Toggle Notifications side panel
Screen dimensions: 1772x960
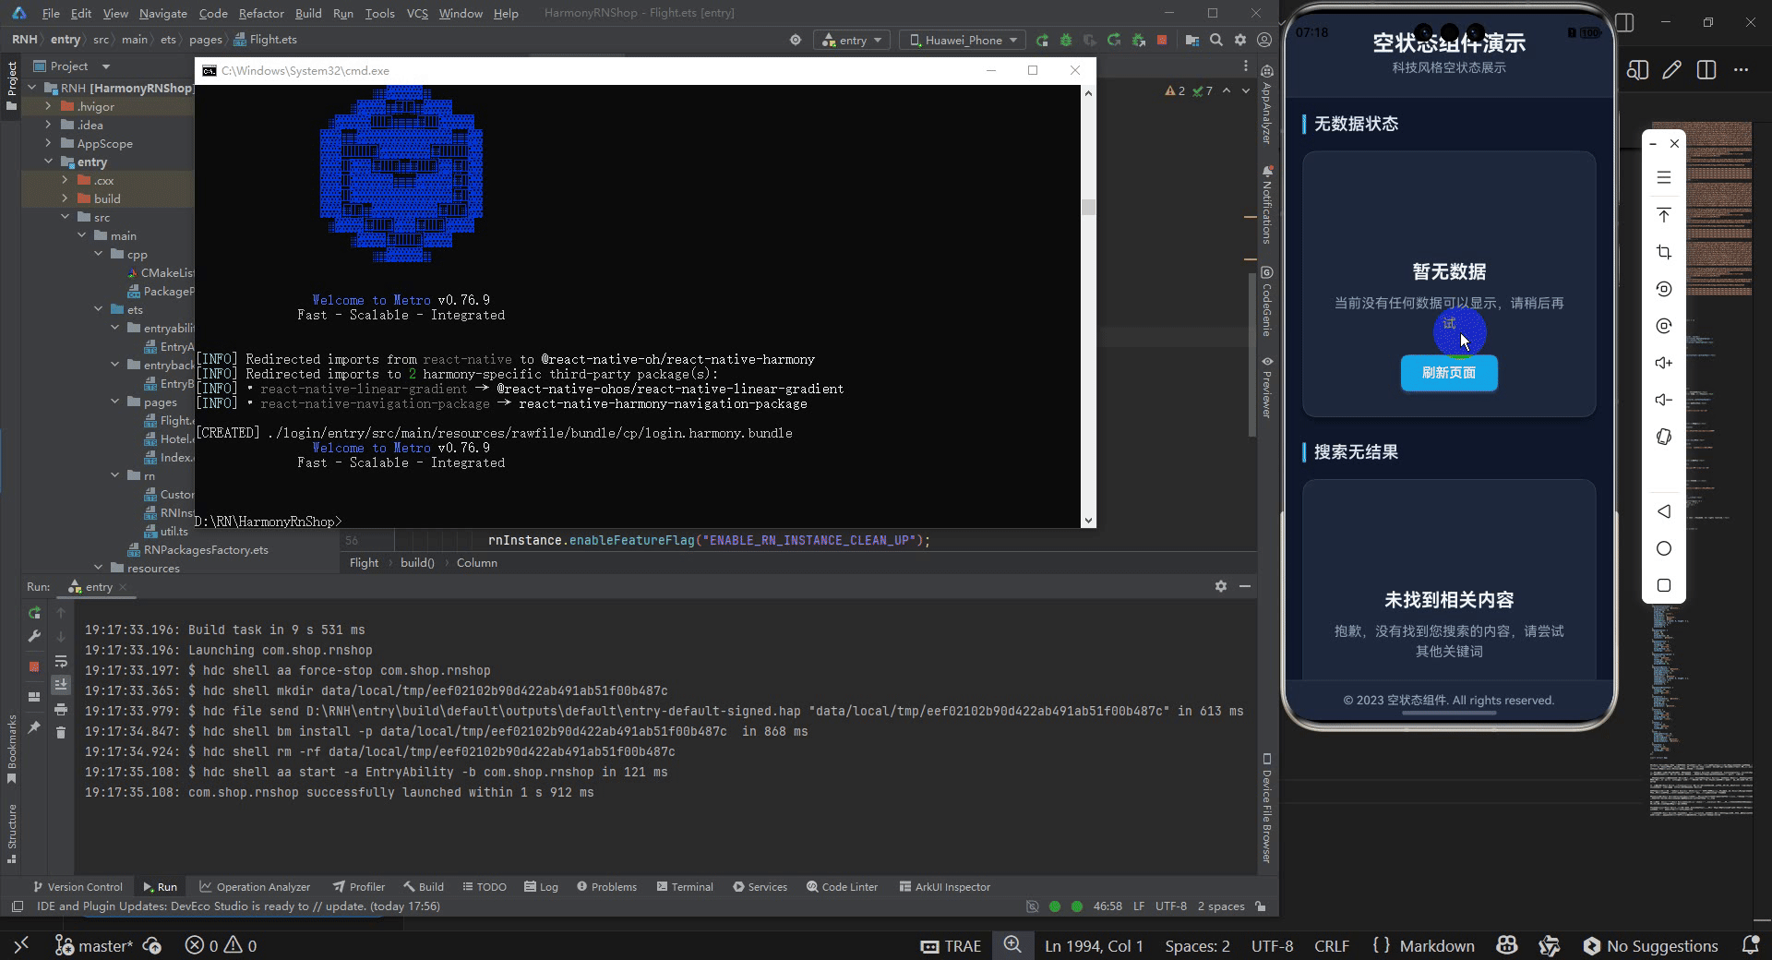tap(1267, 204)
